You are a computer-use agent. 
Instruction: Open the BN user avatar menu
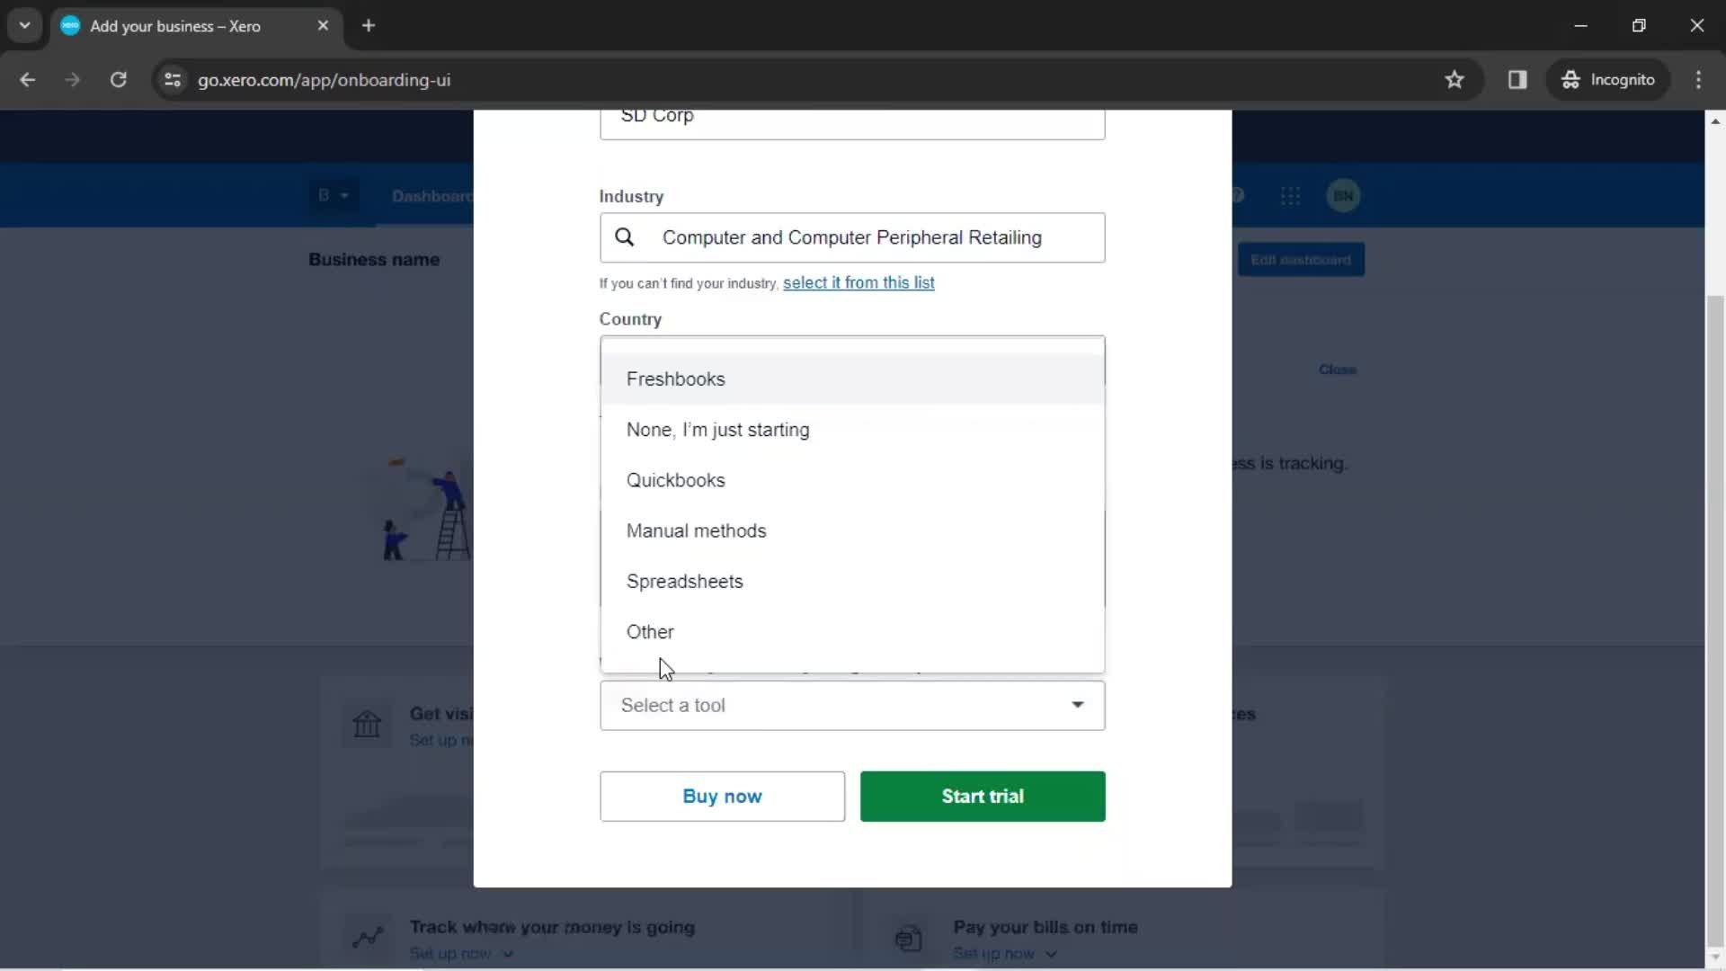point(1343,195)
